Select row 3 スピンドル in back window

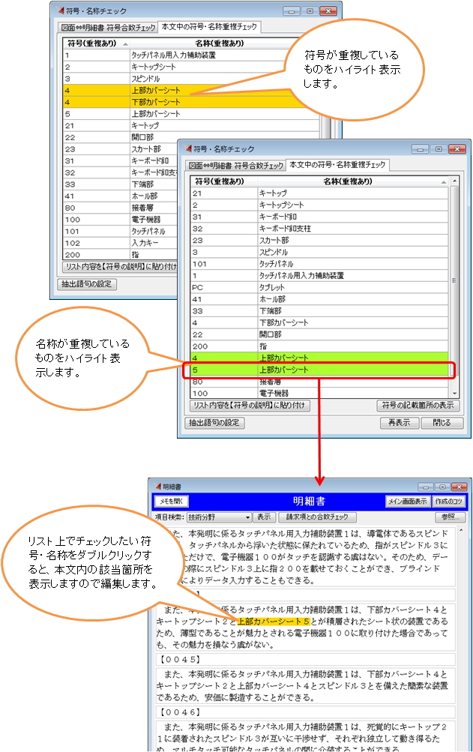click(174, 79)
